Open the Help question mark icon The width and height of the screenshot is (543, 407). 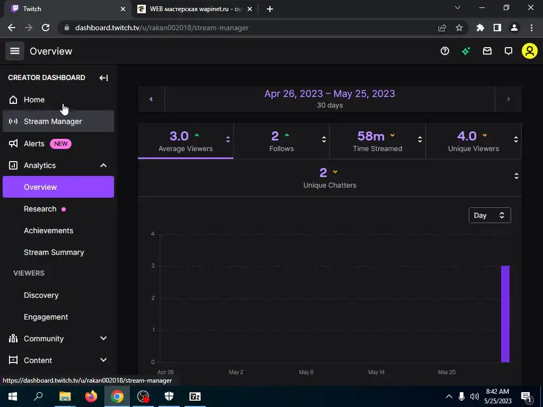click(445, 51)
